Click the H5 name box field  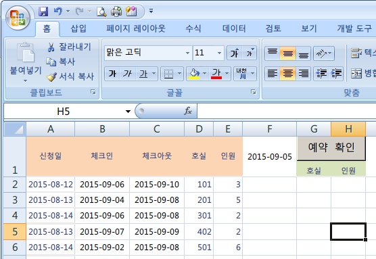64,112
